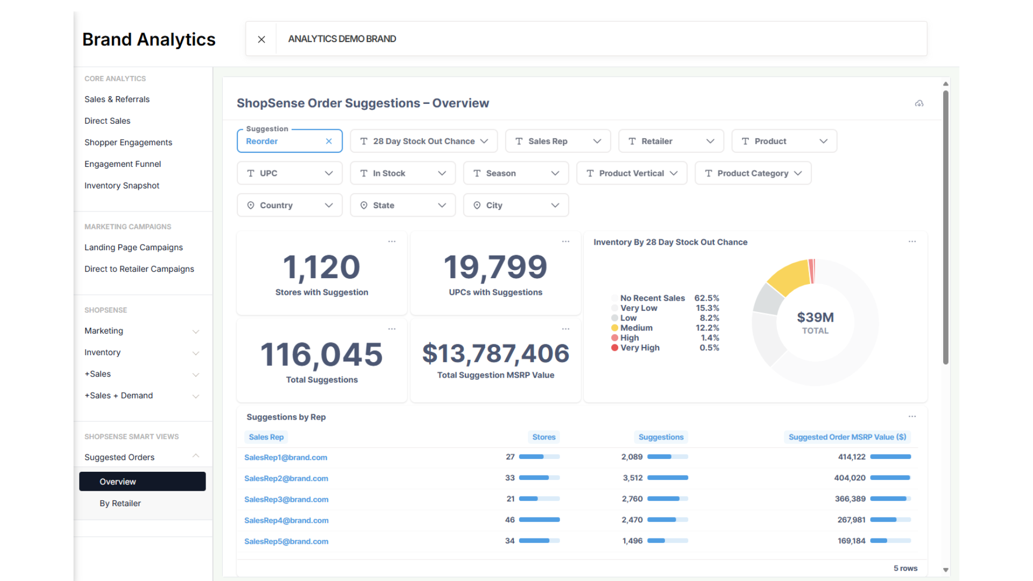Open the Product Category filter dropdown

point(753,173)
